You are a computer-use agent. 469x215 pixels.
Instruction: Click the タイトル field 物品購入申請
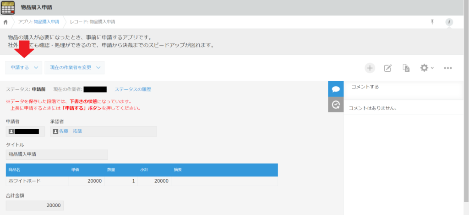coord(57,154)
